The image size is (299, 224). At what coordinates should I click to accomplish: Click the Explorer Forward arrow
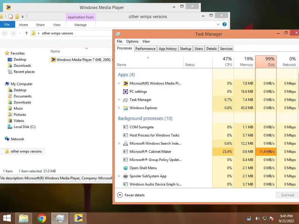(13, 33)
